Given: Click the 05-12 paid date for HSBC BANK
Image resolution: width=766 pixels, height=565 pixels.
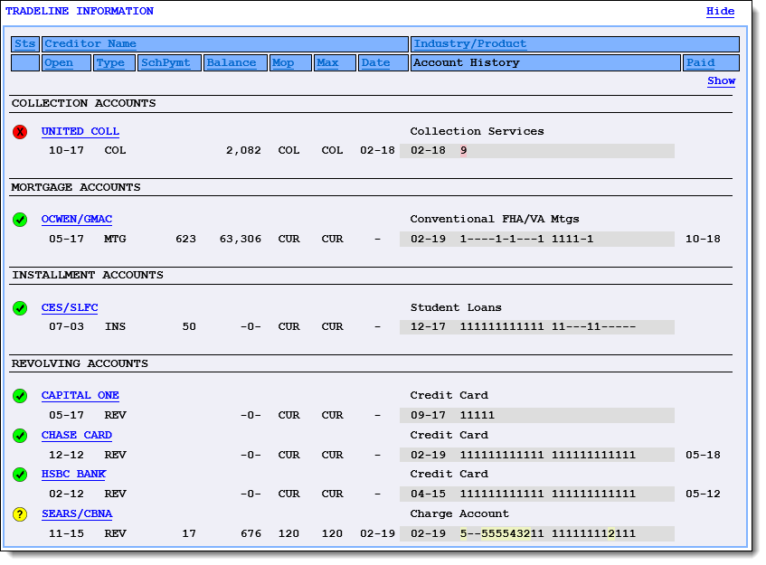Looking at the screenshot, I should tap(703, 494).
